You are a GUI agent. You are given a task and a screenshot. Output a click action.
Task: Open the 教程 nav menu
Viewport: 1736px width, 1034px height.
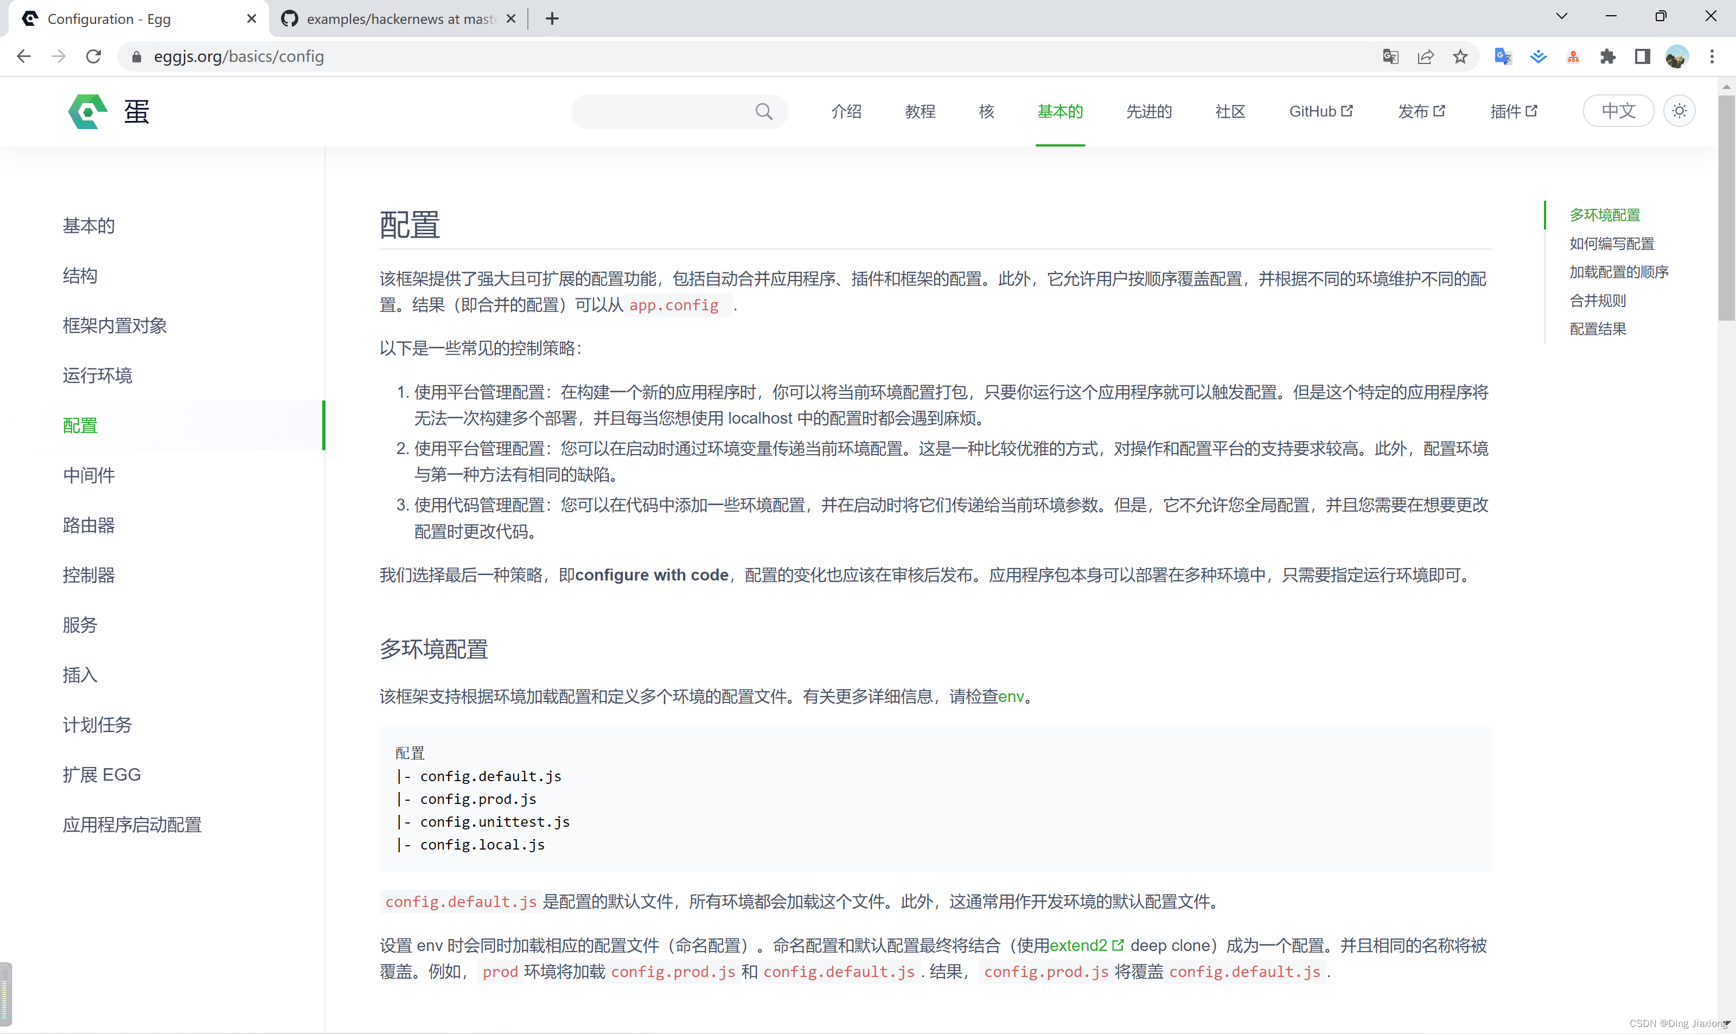point(920,111)
